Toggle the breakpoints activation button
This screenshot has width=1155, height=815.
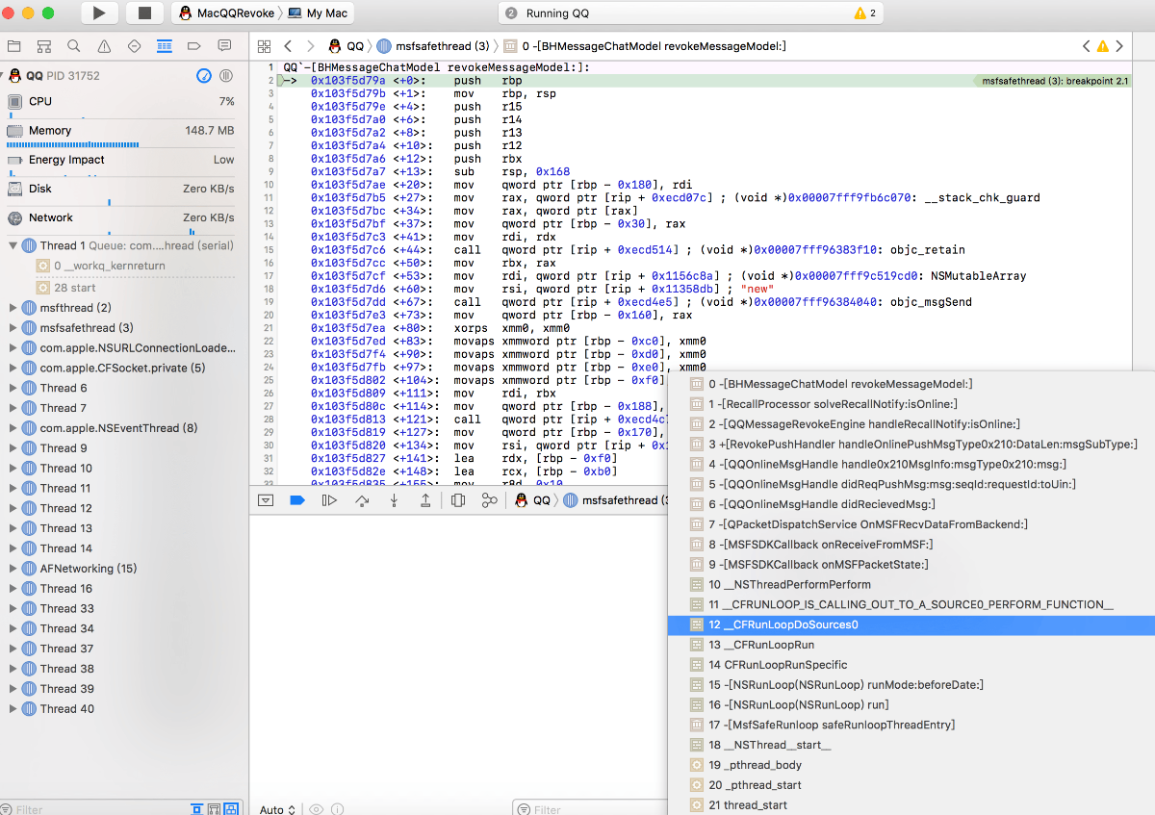[297, 500]
